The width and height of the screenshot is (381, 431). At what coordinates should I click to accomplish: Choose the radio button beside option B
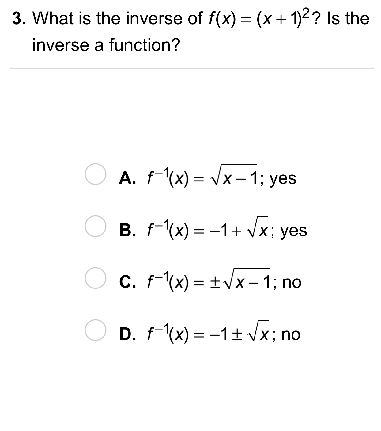(x=95, y=230)
